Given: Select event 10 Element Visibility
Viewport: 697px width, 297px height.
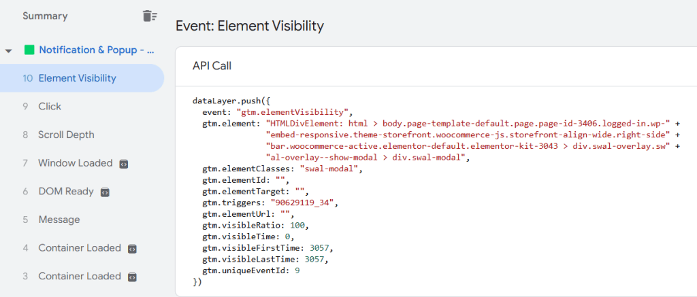Looking at the screenshot, I should pos(82,78).
